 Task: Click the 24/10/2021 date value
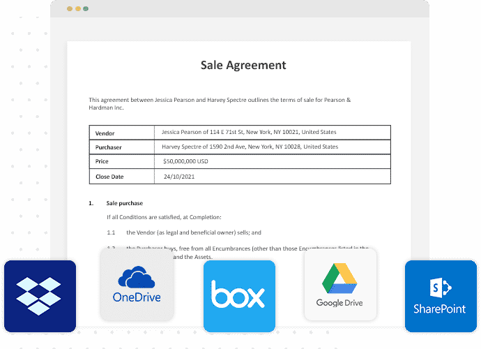coord(179,177)
